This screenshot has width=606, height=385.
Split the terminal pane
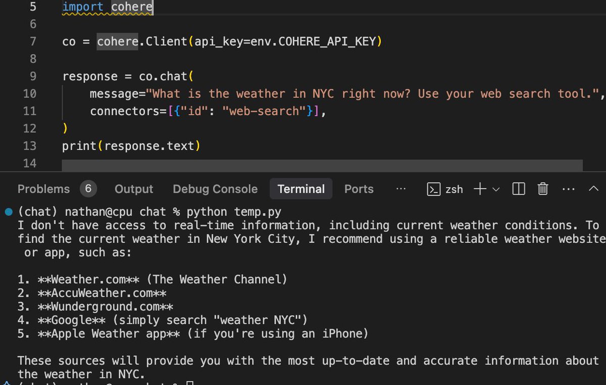point(519,189)
